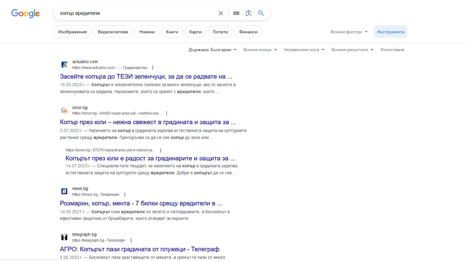Open result АГРО: Копърът пази градината

[x=139, y=249]
